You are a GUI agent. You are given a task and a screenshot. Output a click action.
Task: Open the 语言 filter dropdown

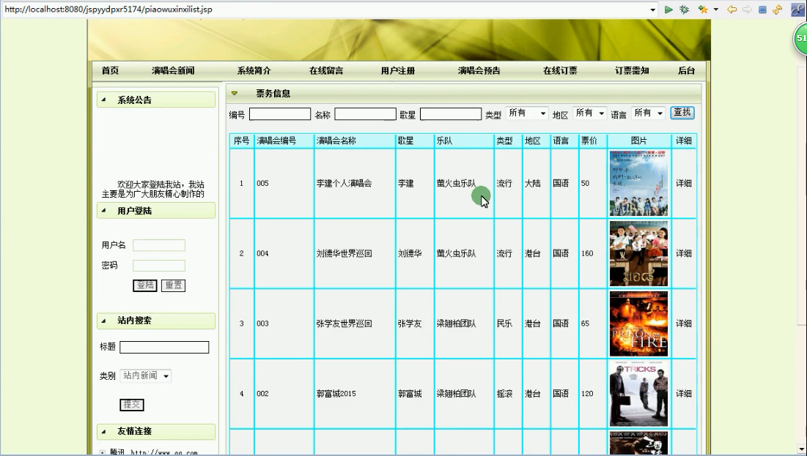click(x=649, y=113)
